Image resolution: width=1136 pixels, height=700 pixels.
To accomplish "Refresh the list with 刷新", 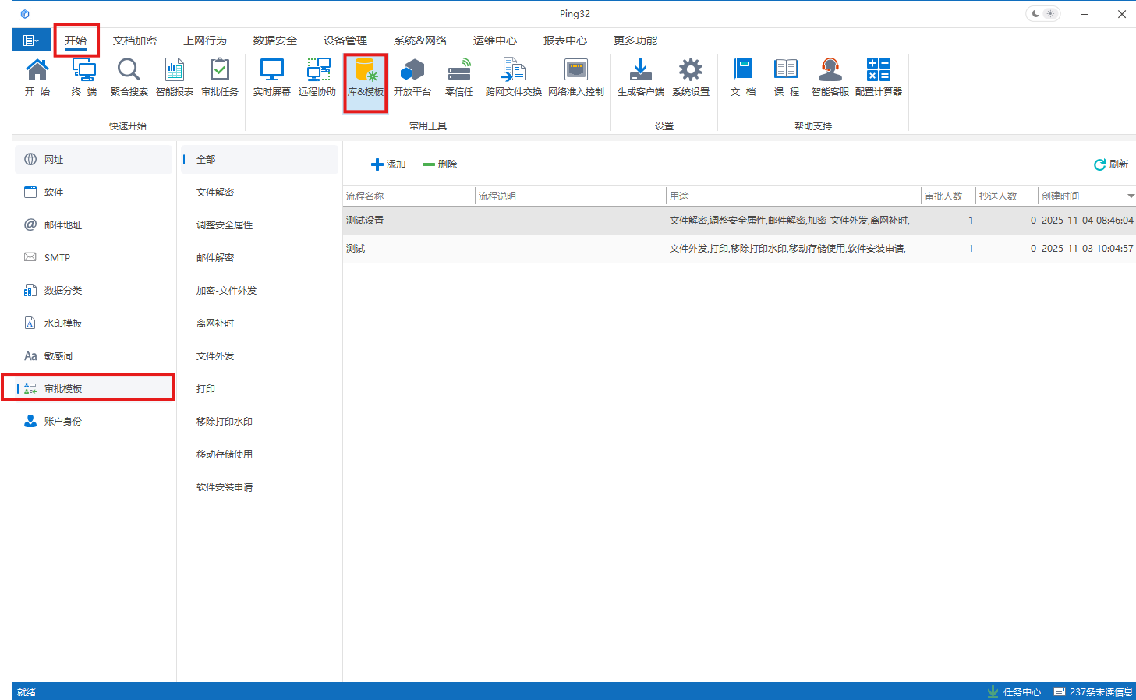I will [x=1110, y=164].
